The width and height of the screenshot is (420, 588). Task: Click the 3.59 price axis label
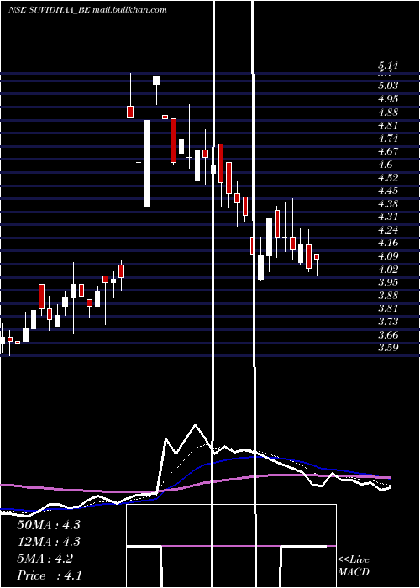coord(388,348)
